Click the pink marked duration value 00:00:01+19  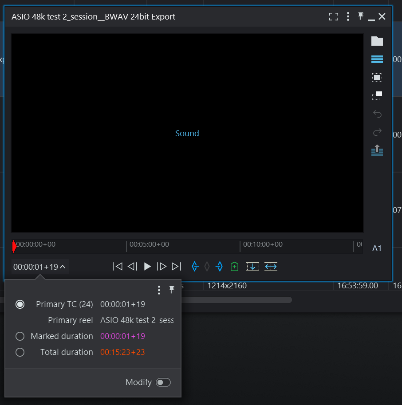click(x=123, y=336)
